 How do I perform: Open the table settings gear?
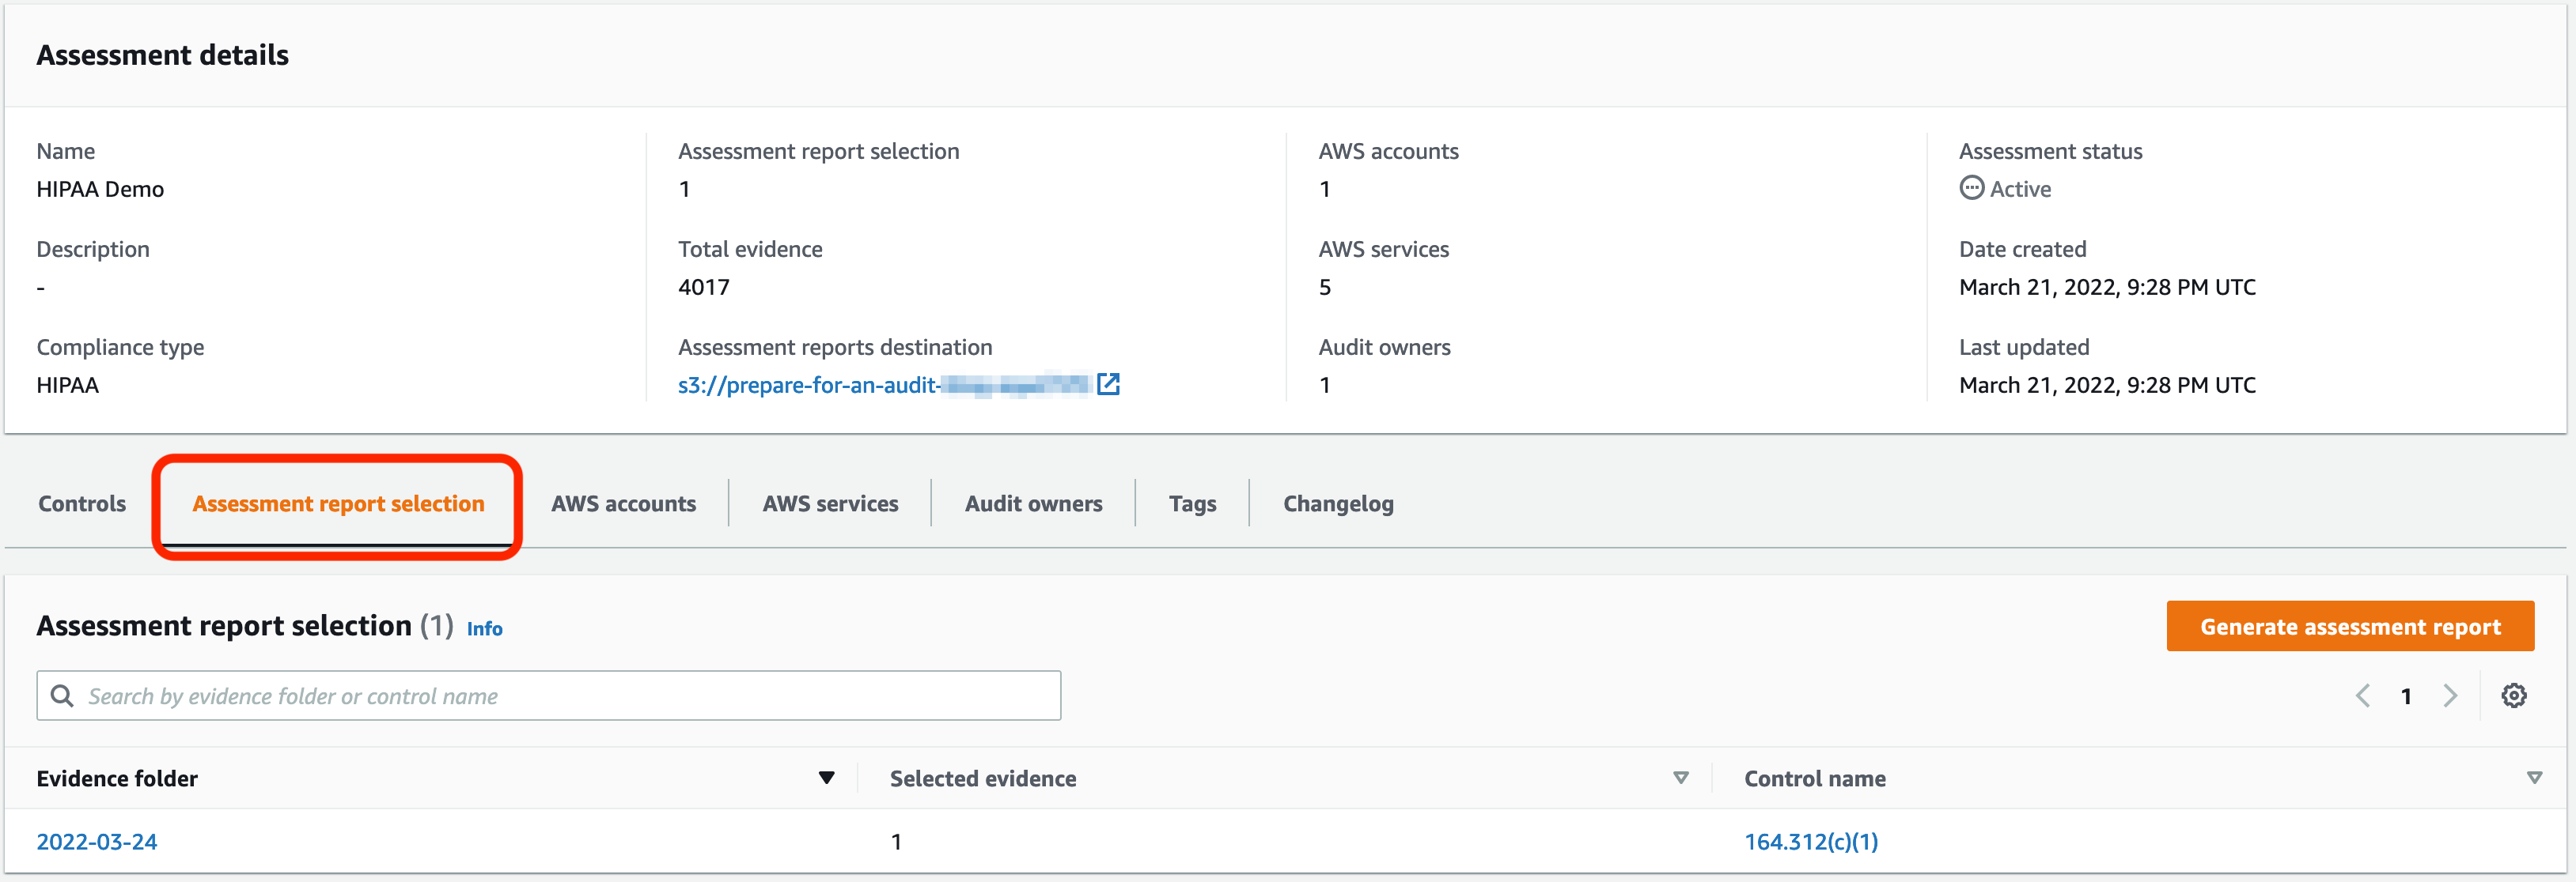click(2515, 695)
